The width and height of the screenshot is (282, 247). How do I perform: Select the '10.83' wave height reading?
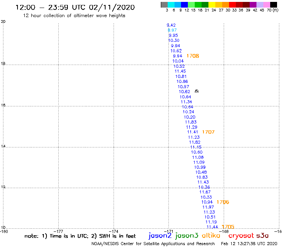click(202, 177)
